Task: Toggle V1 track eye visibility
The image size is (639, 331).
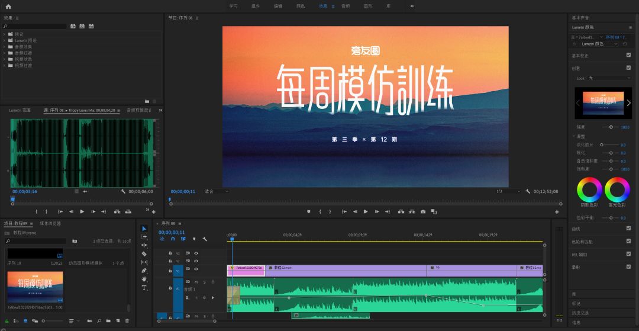Action: tap(196, 269)
